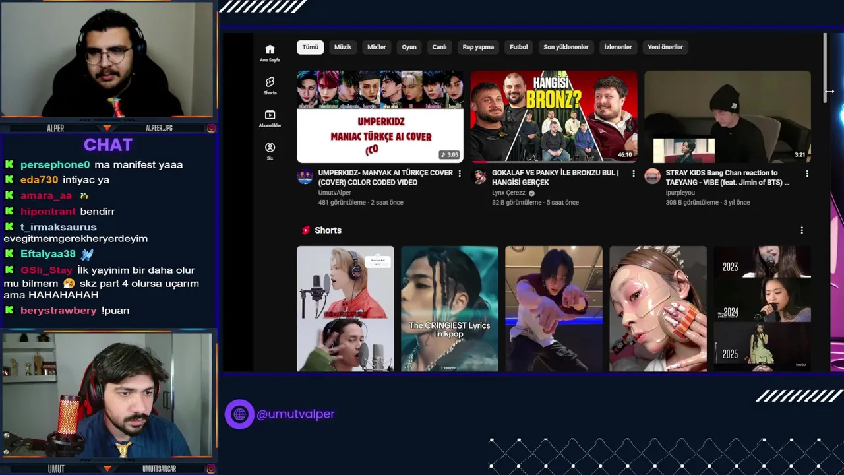
Task: Open the Siz profile icon
Action: 270,151
